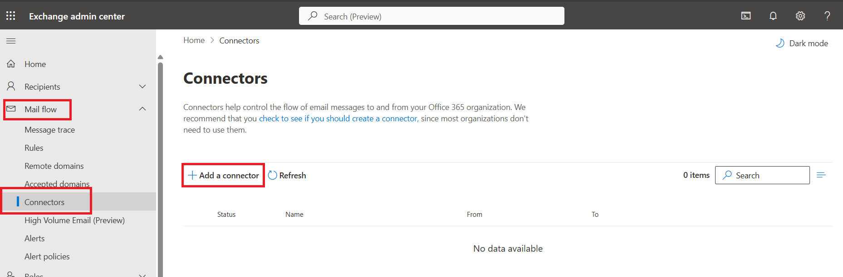Click the 'No data available' message

click(508, 248)
